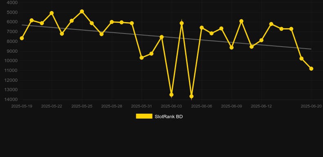The width and height of the screenshot is (323, 157).
Task: Select the deep dip point above 2025-06-03
Action: pyautogui.click(x=171, y=94)
